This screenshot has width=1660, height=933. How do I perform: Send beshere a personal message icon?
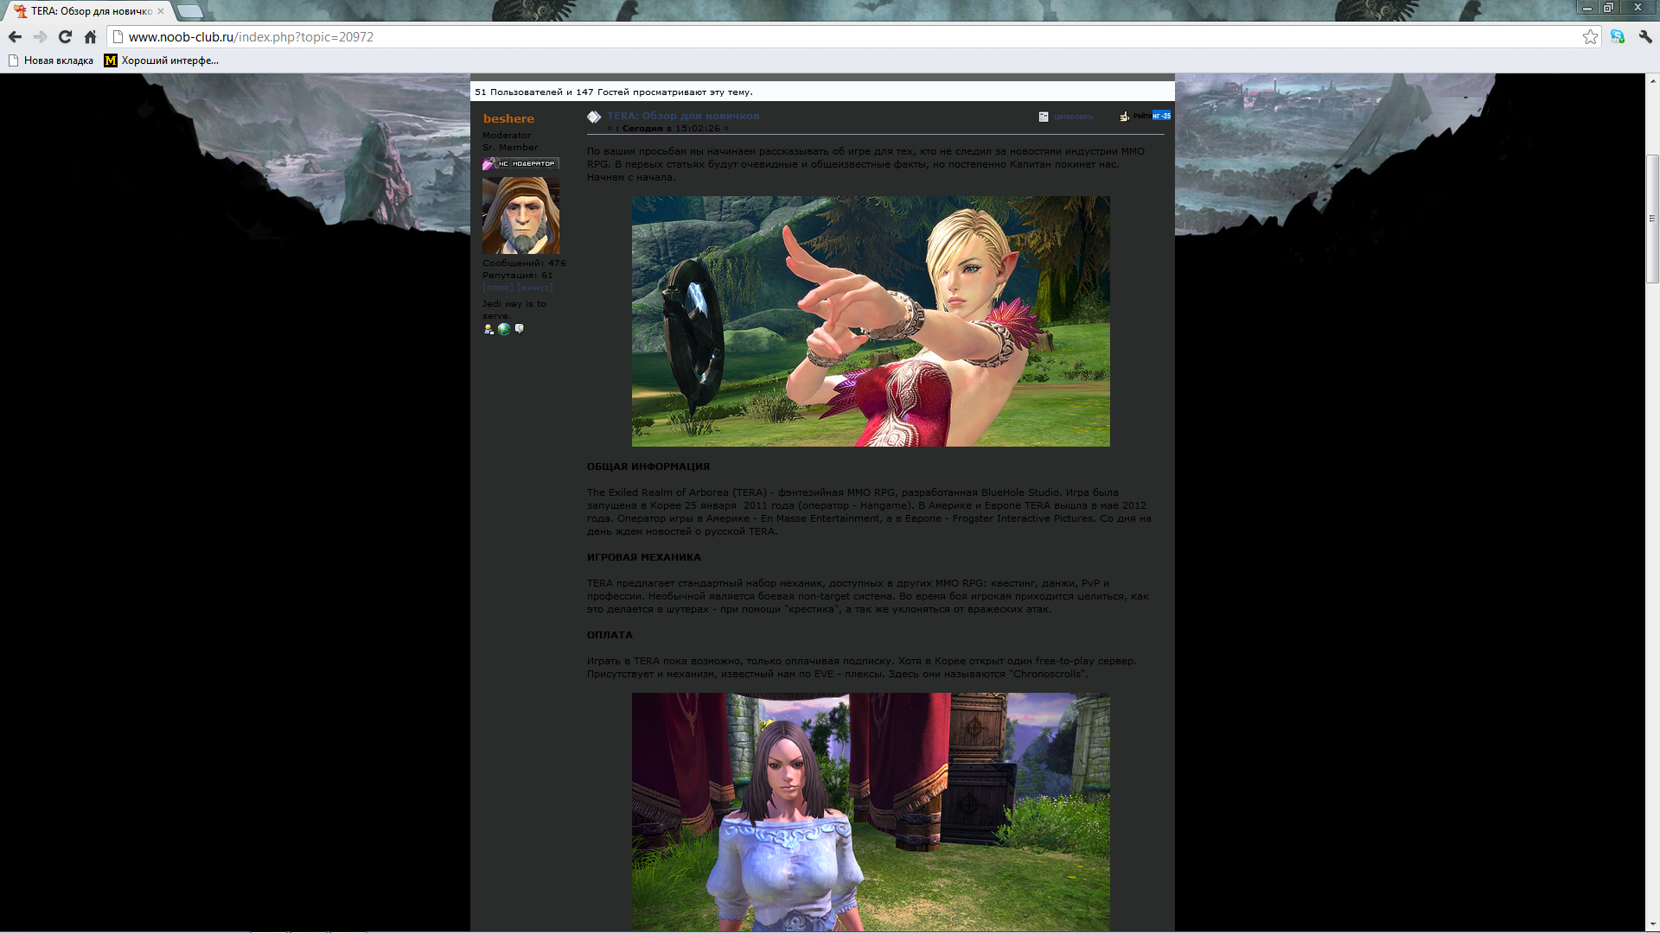[x=520, y=329]
